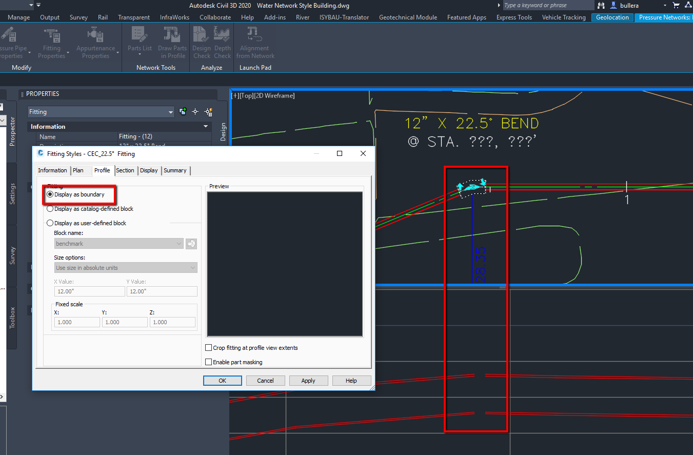
Task: Click OK in Fitting Styles dialog
Action: (222, 381)
